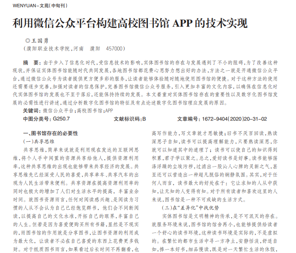This screenshot has width=296, height=253.
Task: Click the 文章编号 1672-9404 article number
Action: coord(222,119)
